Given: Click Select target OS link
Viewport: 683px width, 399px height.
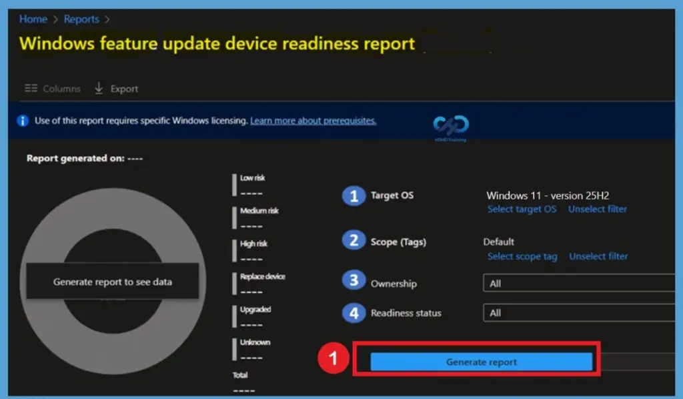Looking at the screenshot, I should coord(522,209).
